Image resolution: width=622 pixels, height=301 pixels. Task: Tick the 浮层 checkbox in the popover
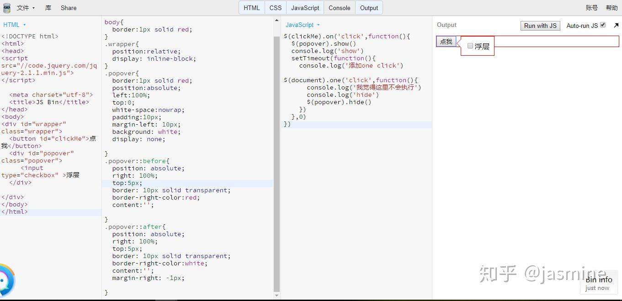pos(470,46)
